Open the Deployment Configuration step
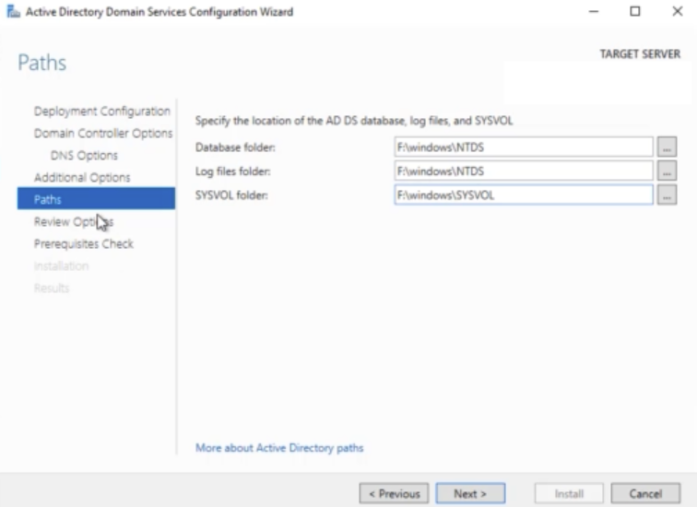Viewport: 697px width, 507px height. (101, 112)
